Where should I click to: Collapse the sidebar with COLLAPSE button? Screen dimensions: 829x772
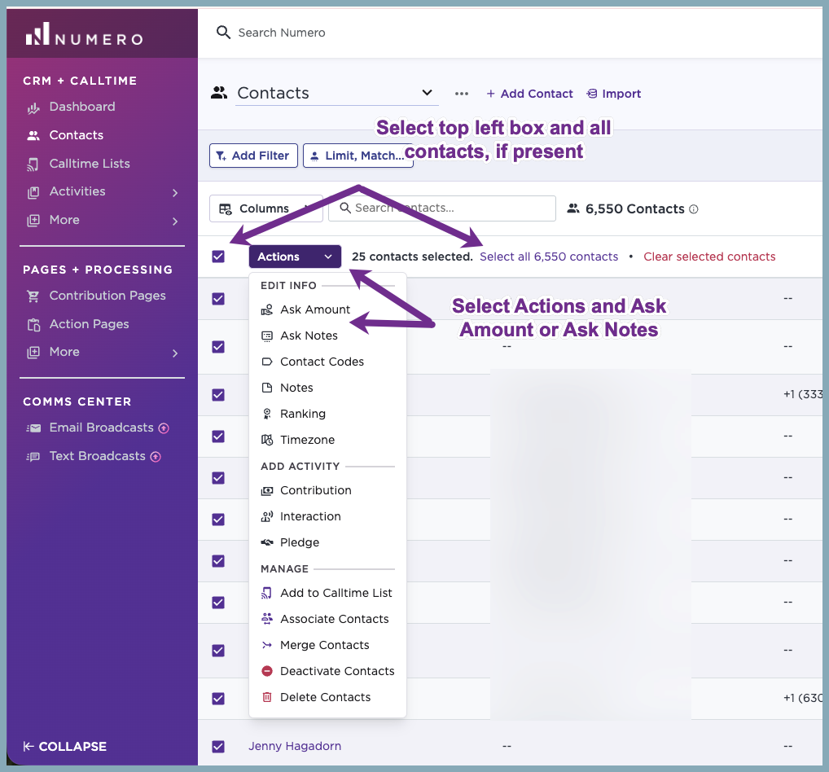pos(64,747)
